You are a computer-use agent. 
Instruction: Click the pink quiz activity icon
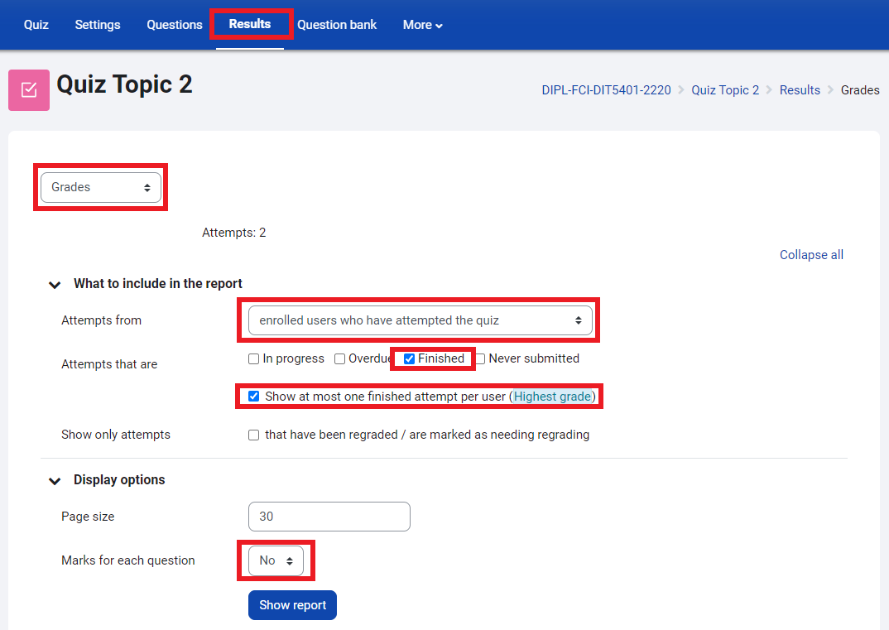[29, 90]
